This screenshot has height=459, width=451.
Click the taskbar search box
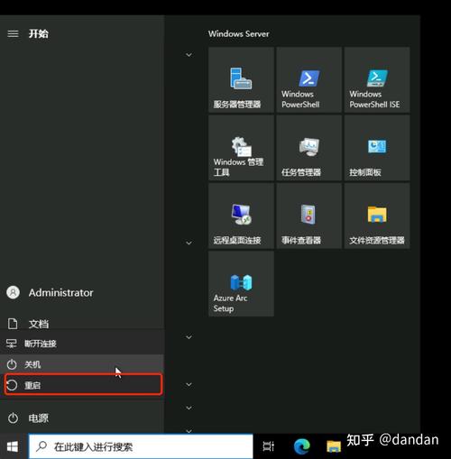coord(141,446)
